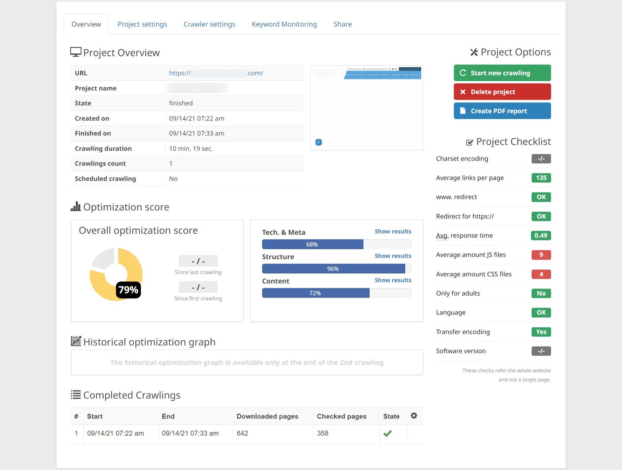The width and height of the screenshot is (622, 470).
Task: Open the project URL link
Action: tap(216, 73)
